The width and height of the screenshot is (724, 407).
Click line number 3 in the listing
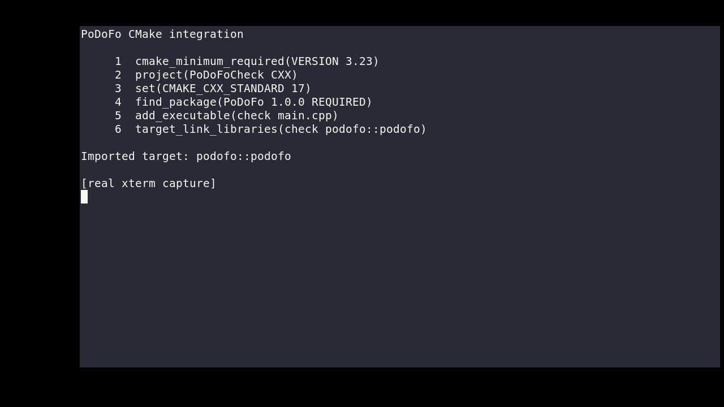tap(118, 89)
